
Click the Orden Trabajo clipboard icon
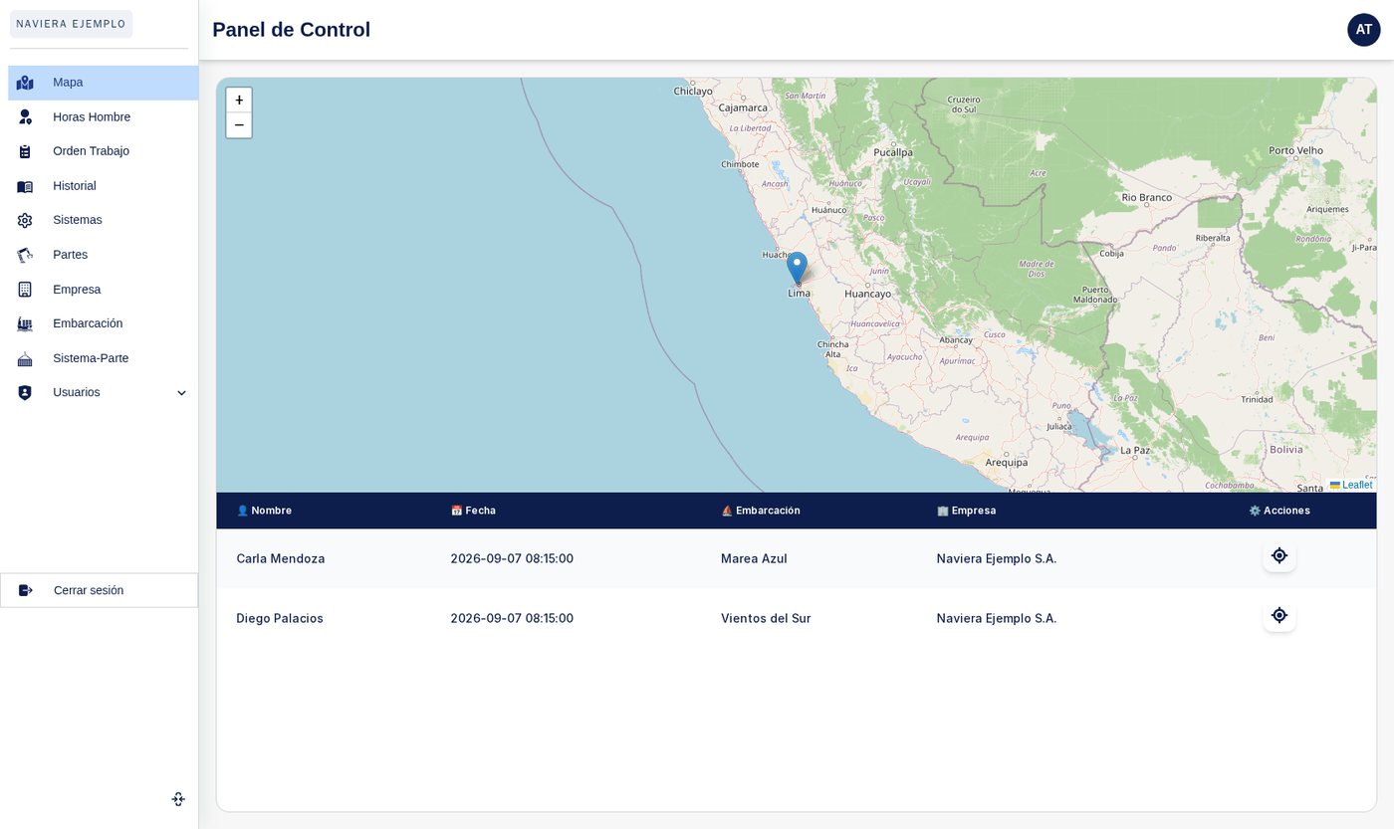tap(25, 151)
